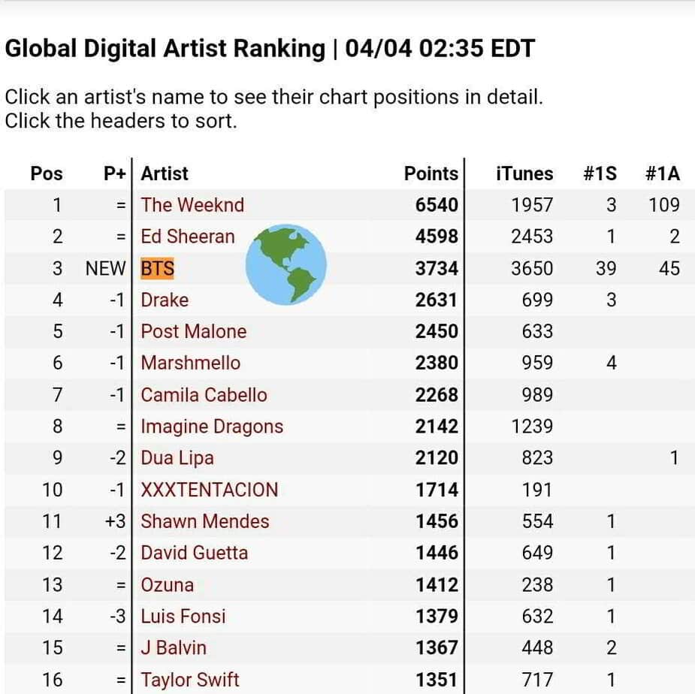695x694 pixels.
Task: View Shawn Mendes chart details
Action: (205, 521)
